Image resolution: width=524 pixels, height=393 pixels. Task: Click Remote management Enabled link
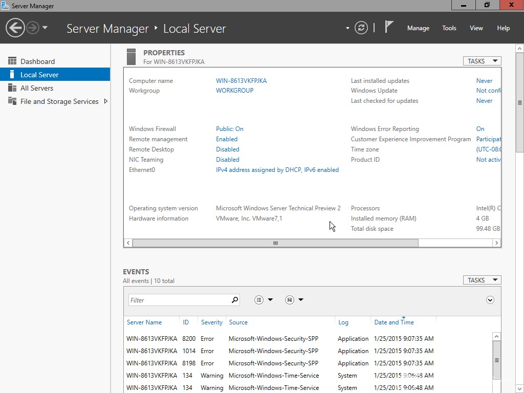coord(227,139)
